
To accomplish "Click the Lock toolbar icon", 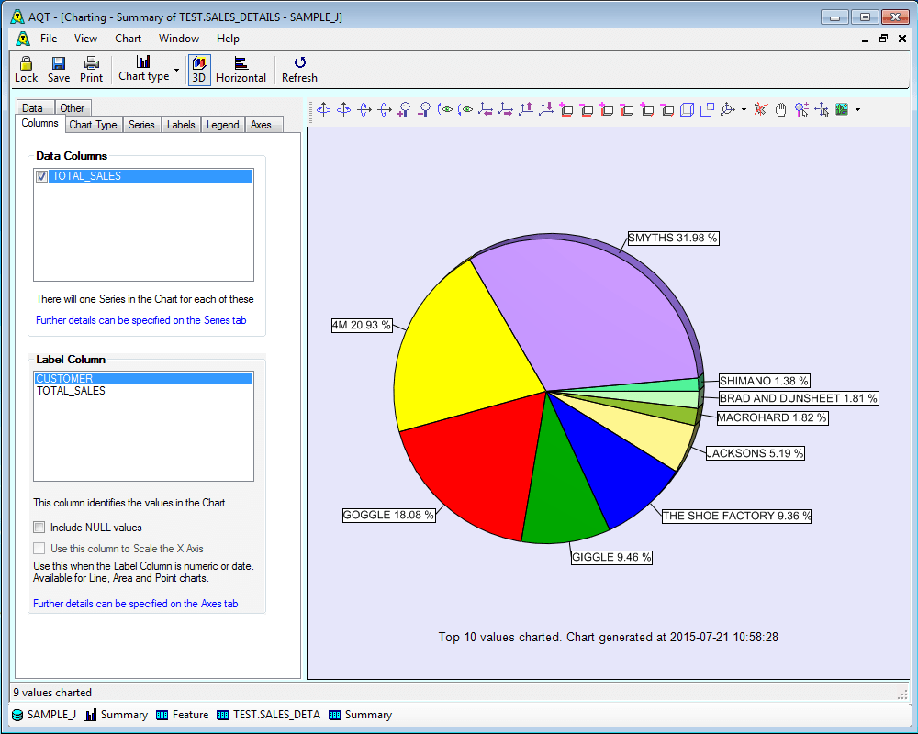I will (26, 70).
